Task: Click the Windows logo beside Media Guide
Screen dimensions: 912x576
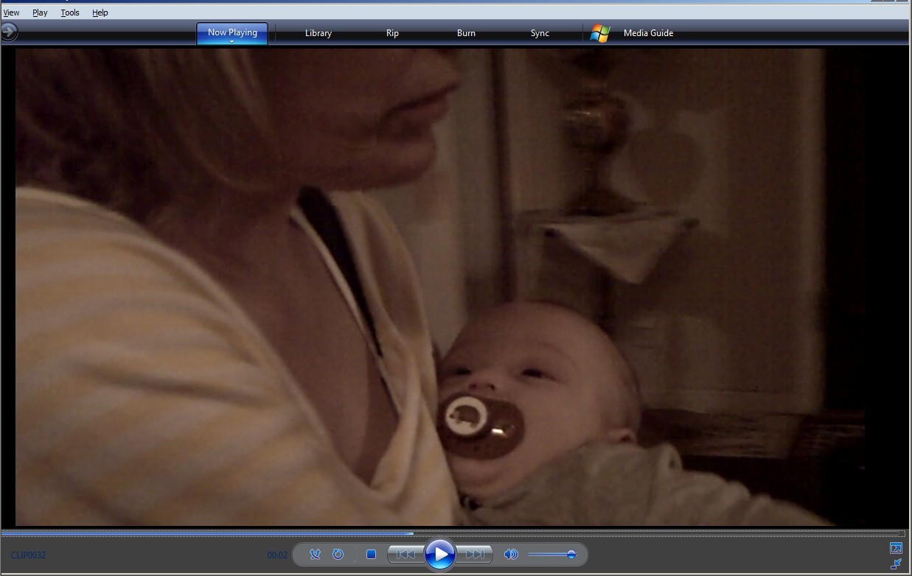Action: [x=600, y=33]
